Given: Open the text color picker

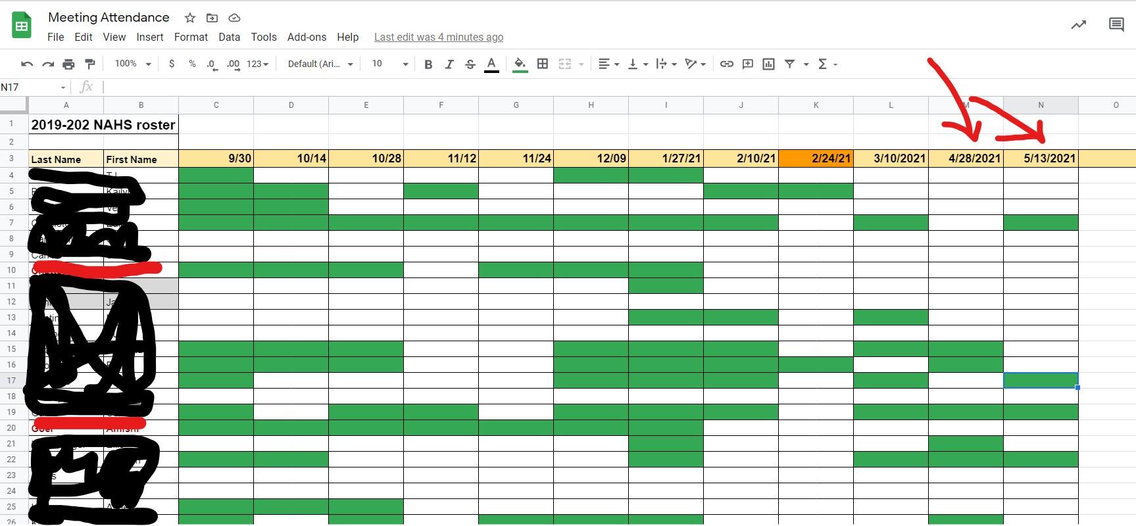Looking at the screenshot, I should click(491, 64).
